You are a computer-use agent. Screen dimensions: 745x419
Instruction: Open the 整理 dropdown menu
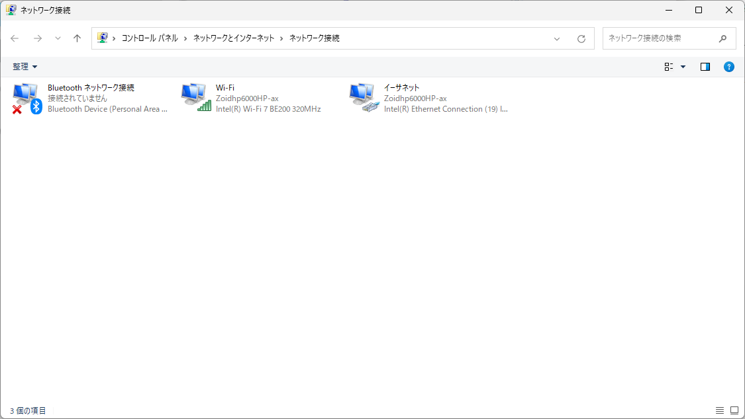(x=25, y=67)
